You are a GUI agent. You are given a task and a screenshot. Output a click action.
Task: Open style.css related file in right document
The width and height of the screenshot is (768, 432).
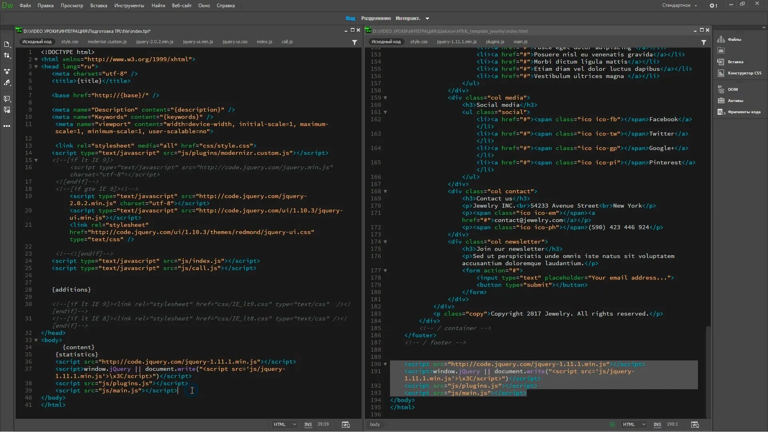tap(419, 42)
